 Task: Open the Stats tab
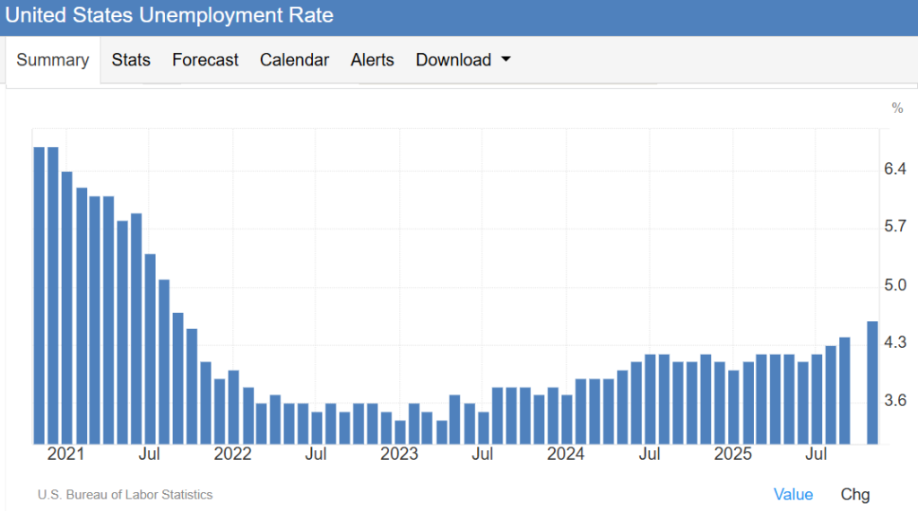[x=131, y=60]
